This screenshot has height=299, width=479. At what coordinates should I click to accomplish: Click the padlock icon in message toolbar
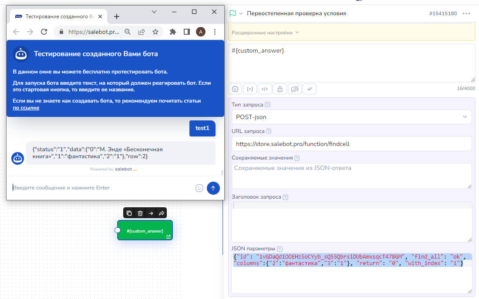pyautogui.click(x=280, y=89)
